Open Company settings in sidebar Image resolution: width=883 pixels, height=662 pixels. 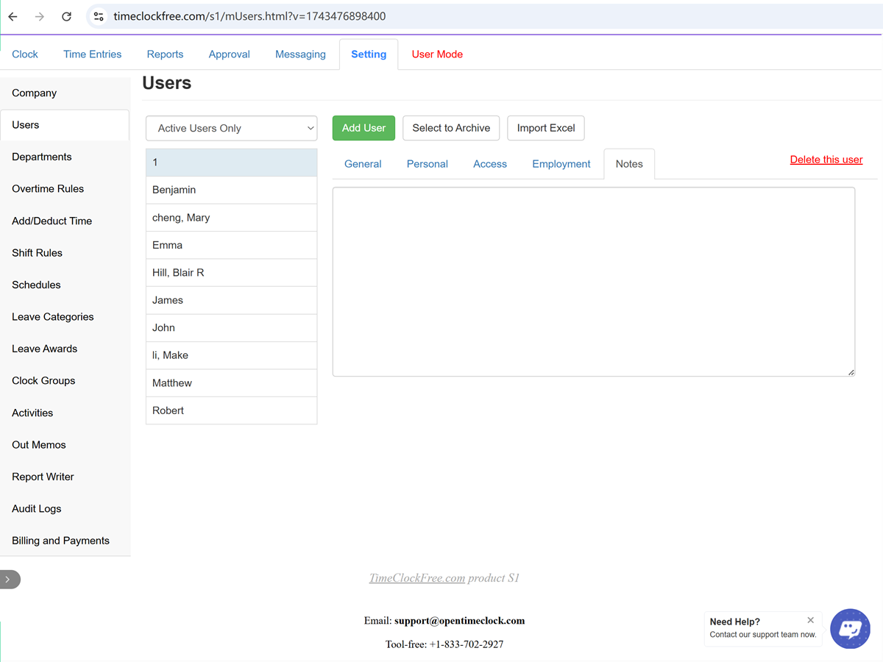click(x=65, y=93)
